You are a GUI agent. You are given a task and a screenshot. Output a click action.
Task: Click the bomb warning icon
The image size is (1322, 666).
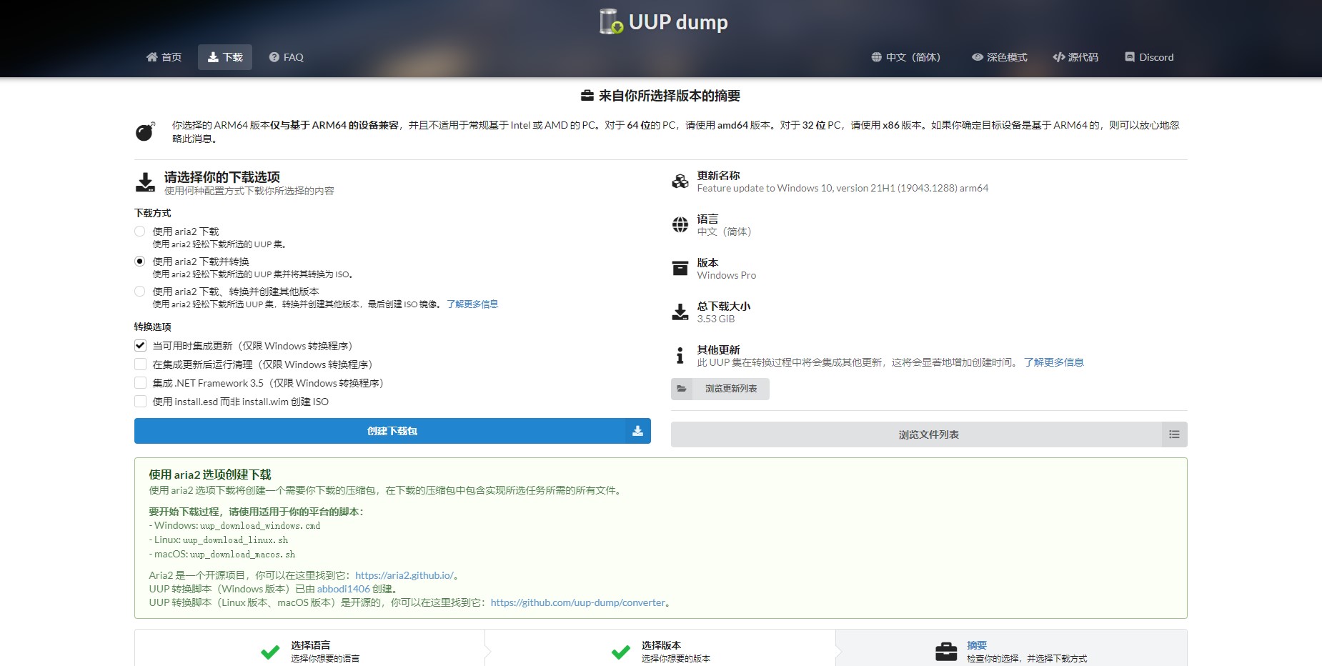146,131
